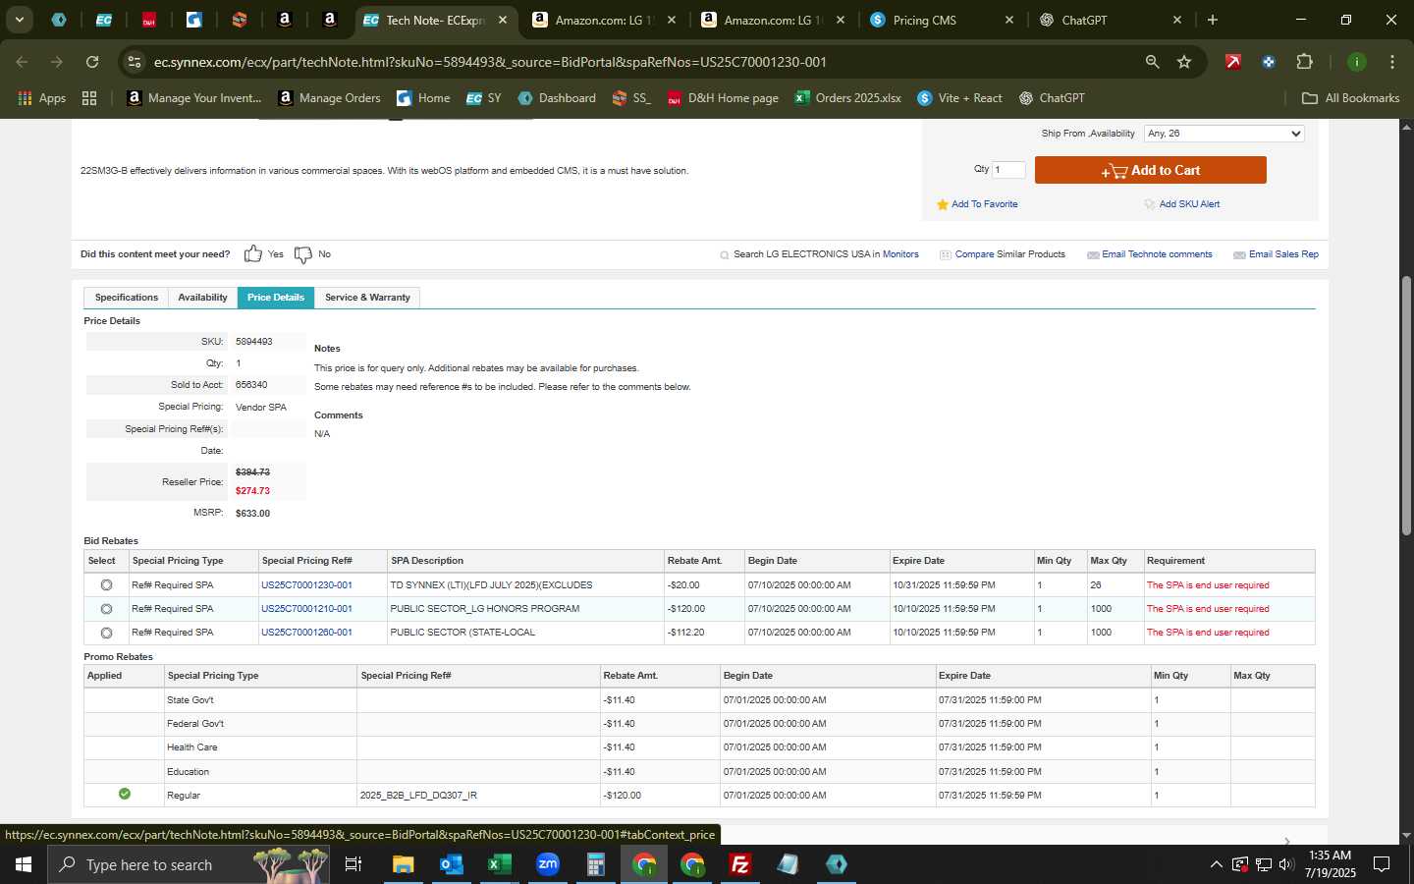Open the Apps bookmark
The height and width of the screenshot is (884, 1414).
(x=41, y=98)
